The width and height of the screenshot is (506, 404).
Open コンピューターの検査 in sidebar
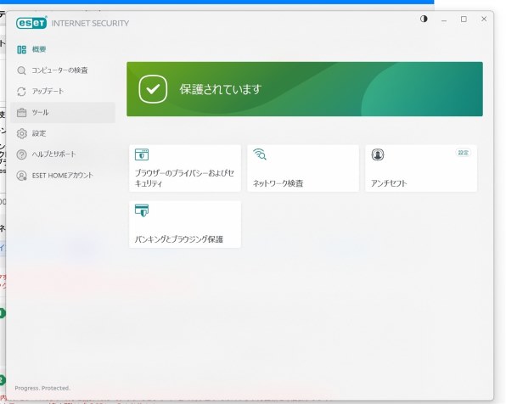click(x=63, y=70)
